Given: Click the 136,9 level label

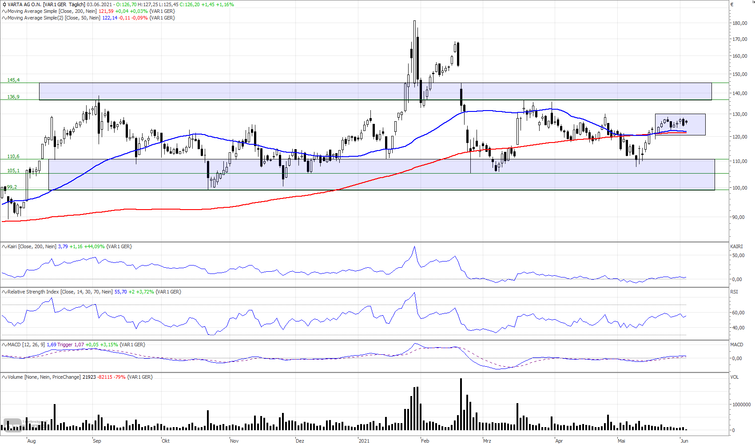Looking at the screenshot, I should click(13, 97).
